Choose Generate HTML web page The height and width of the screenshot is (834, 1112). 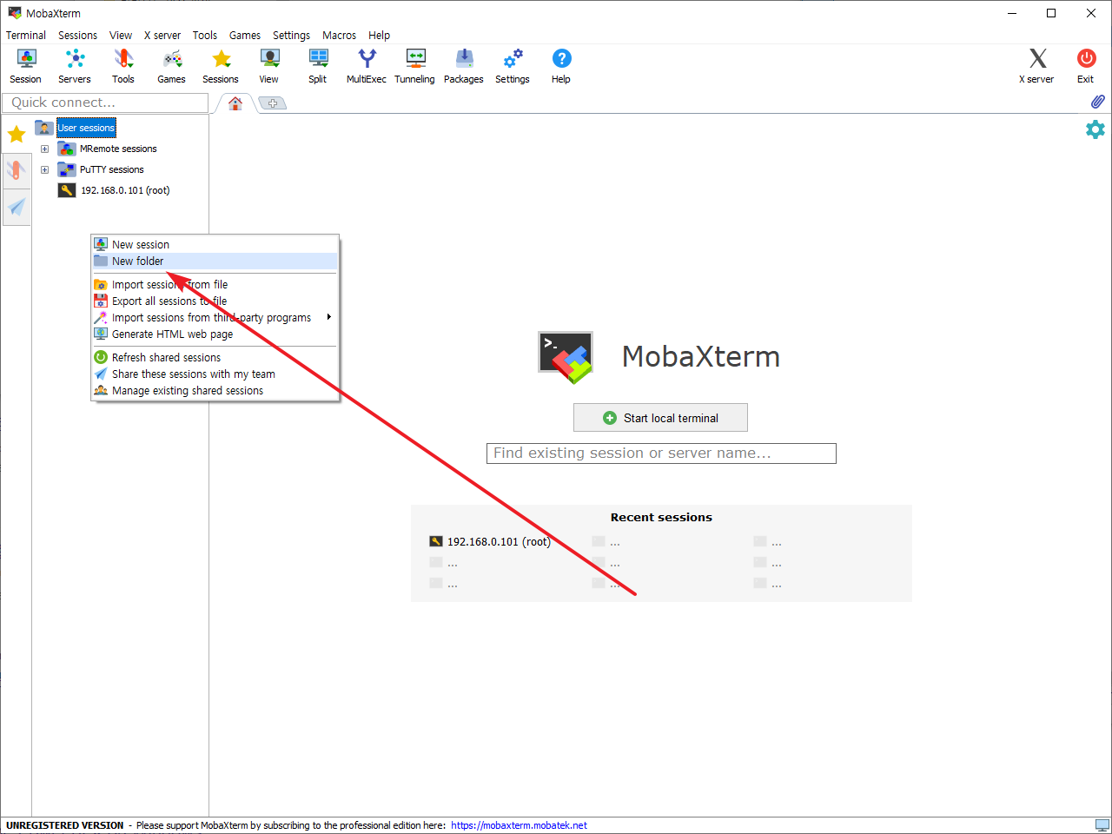coord(215,334)
